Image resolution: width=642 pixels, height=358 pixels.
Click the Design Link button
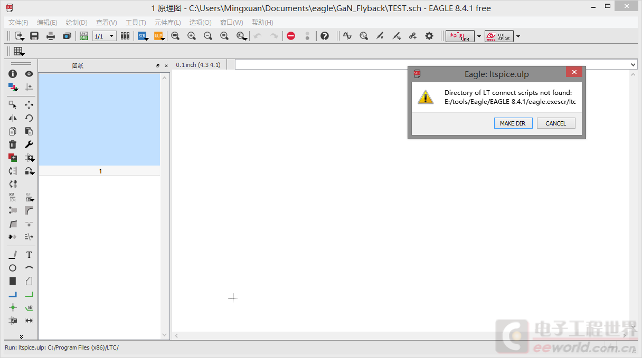click(460, 36)
